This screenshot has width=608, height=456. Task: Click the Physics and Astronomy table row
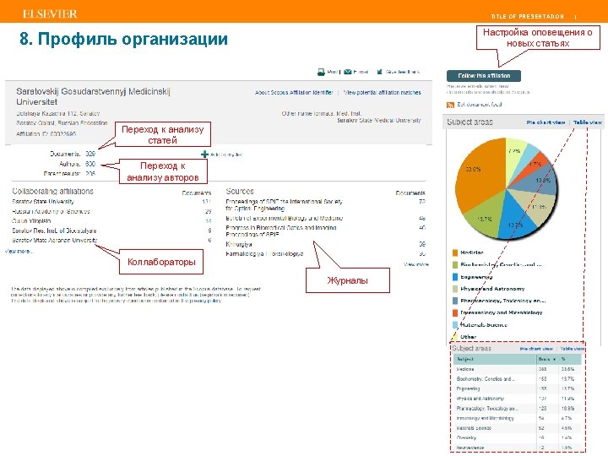coord(518,399)
